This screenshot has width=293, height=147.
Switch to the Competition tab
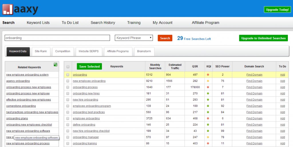click(63, 51)
